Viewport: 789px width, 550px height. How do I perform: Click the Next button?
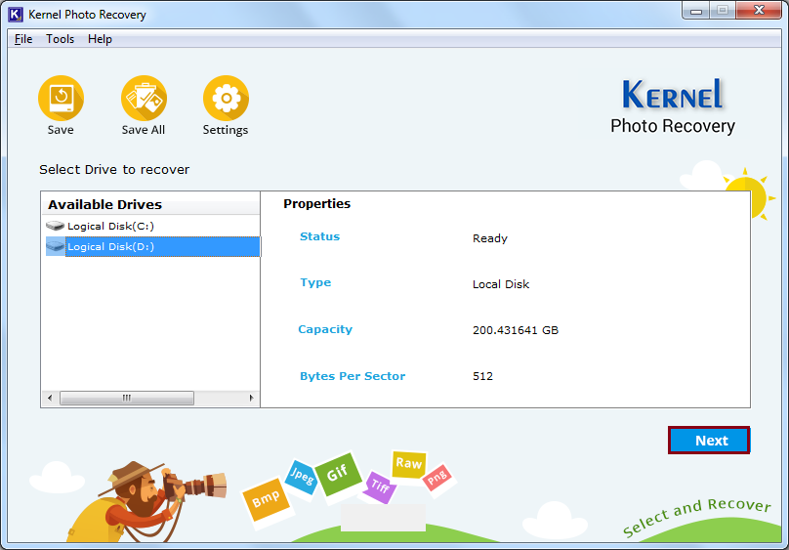(709, 441)
